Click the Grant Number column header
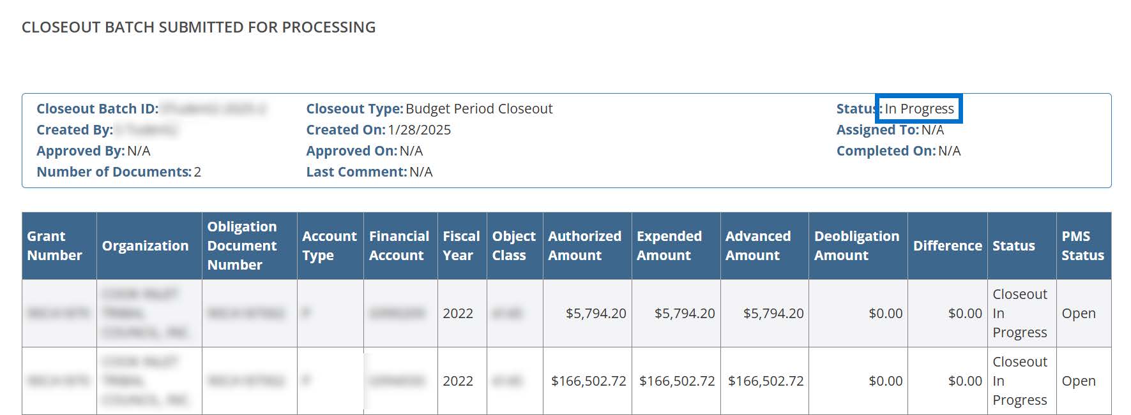 [x=54, y=245]
